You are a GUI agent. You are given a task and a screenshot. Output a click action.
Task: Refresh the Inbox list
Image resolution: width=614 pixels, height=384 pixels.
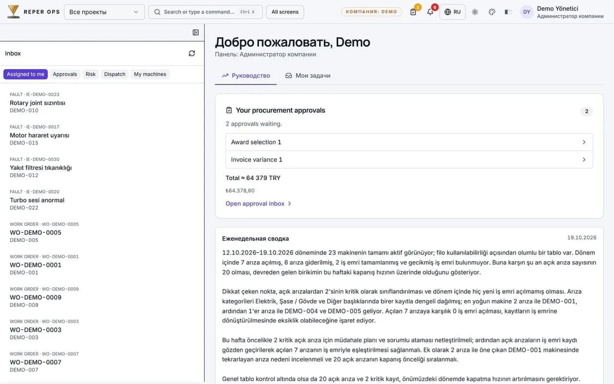pos(192,53)
